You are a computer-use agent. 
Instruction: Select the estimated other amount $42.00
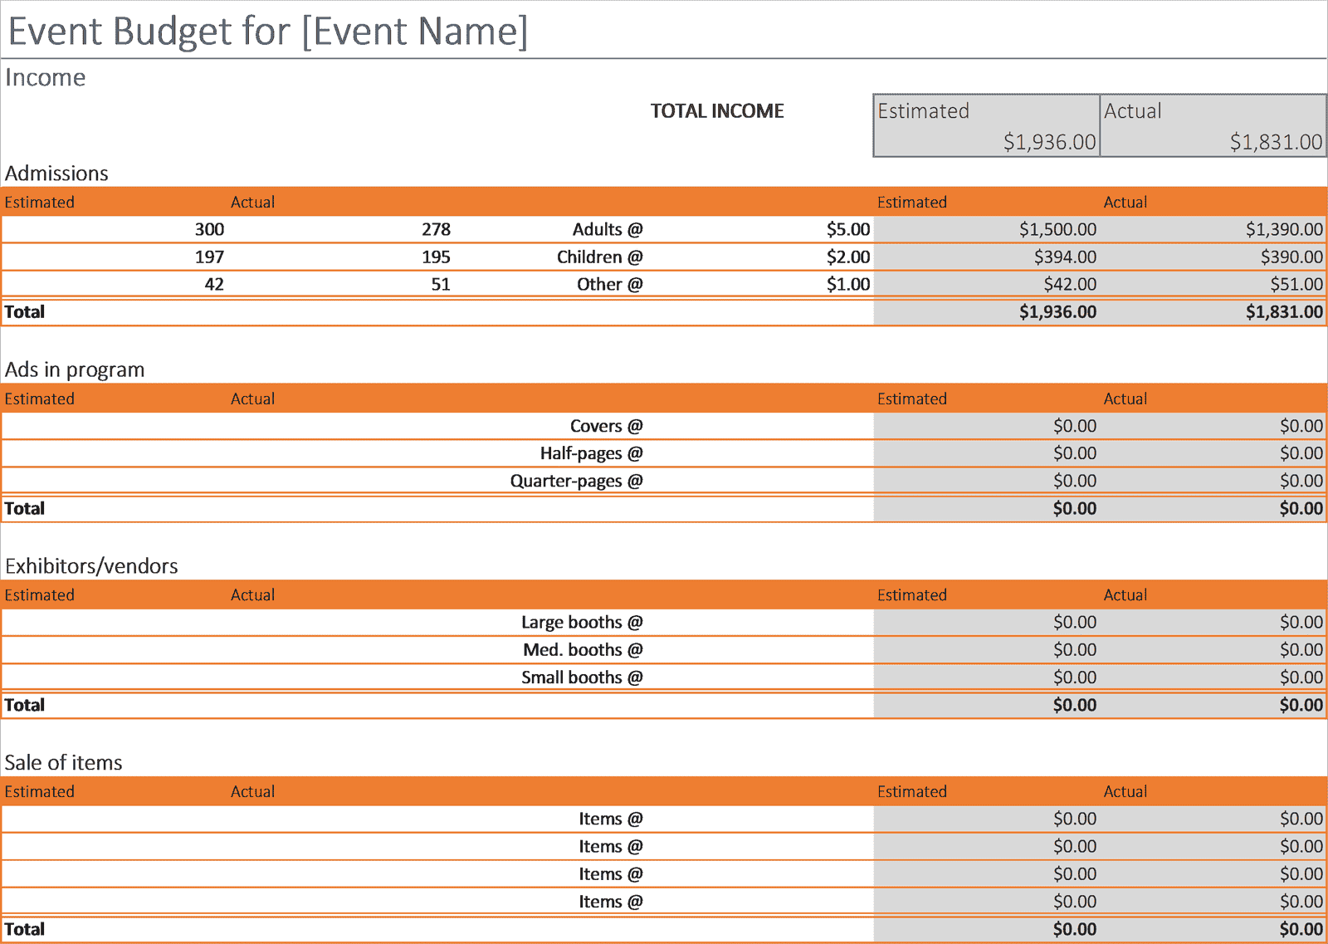1070,285
